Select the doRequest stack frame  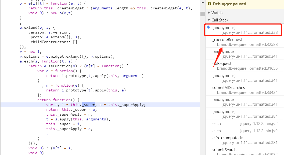click(222, 64)
